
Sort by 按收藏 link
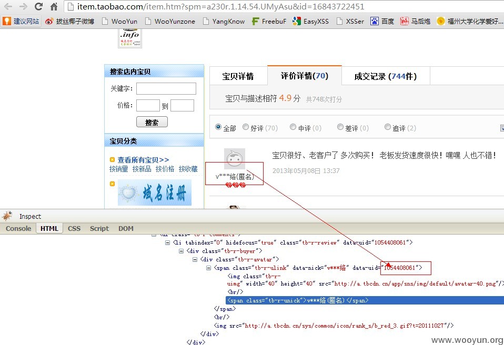[188, 169]
